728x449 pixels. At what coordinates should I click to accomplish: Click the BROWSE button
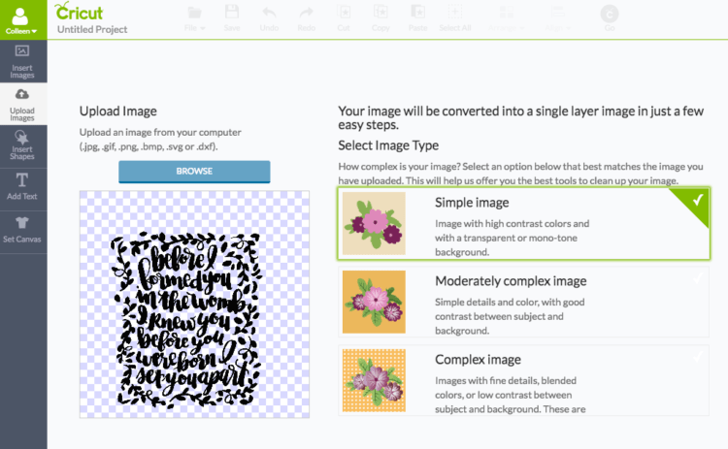(194, 172)
